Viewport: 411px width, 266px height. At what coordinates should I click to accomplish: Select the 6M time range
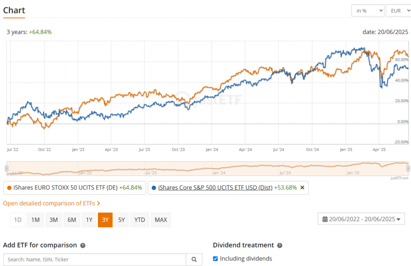click(71, 220)
